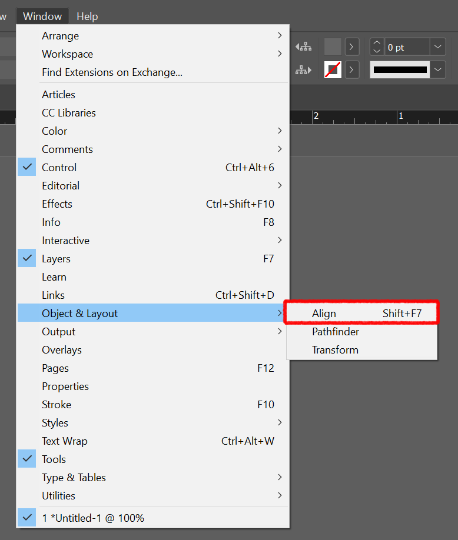Expand the fill swatch options arrow
458x540 pixels.
(x=352, y=47)
